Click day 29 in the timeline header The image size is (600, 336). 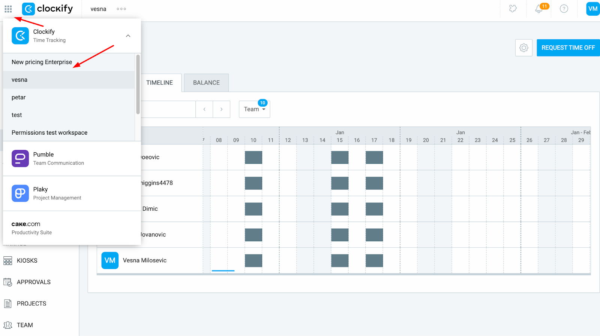581,140
